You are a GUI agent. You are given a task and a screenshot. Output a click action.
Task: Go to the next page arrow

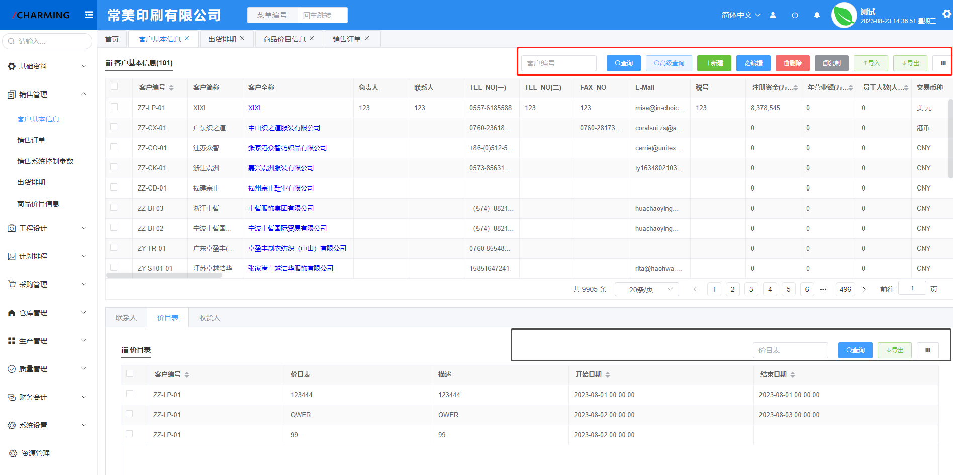coord(864,289)
